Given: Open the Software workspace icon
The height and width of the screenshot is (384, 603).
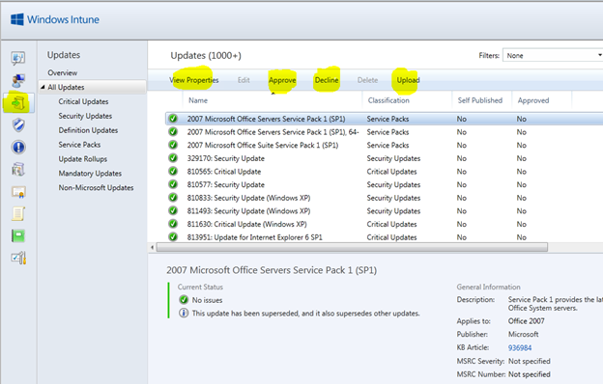Looking at the screenshot, I should 18,170.
